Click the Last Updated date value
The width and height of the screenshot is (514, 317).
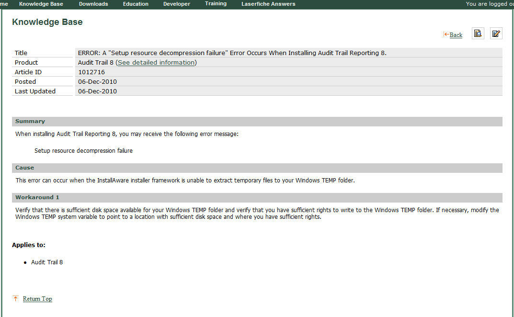(97, 91)
